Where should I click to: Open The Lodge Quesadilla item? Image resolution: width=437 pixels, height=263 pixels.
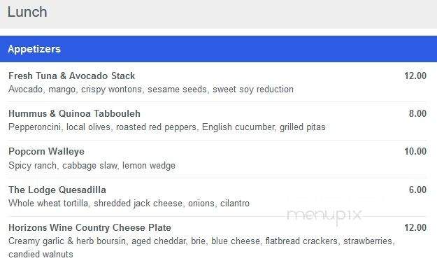(x=57, y=190)
